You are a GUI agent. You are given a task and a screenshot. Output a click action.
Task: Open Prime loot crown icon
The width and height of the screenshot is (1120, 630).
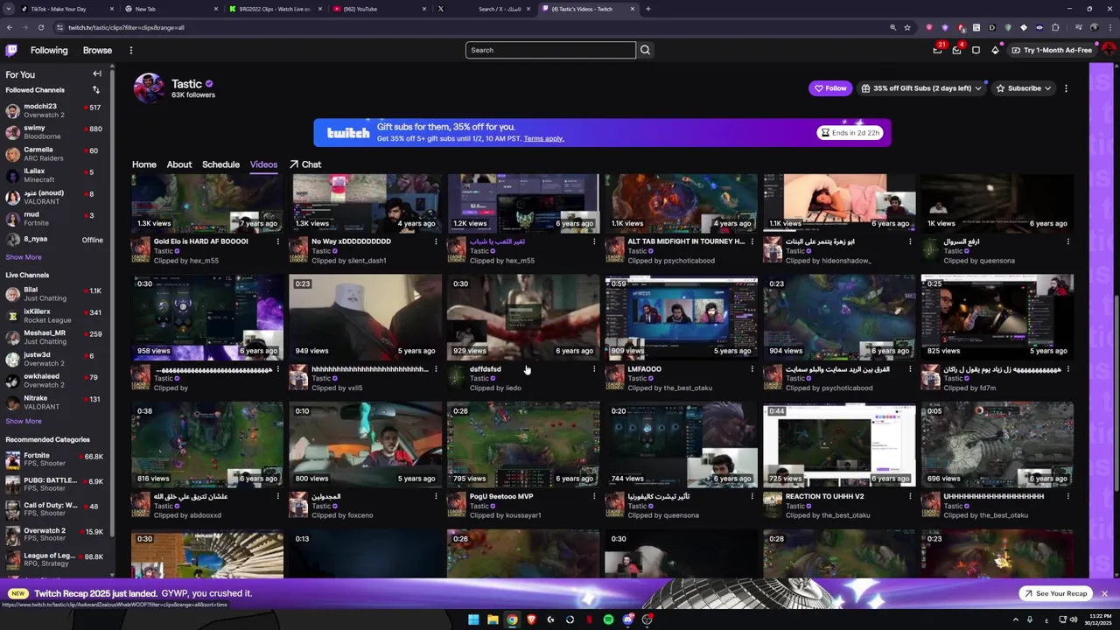(x=937, y=50)
